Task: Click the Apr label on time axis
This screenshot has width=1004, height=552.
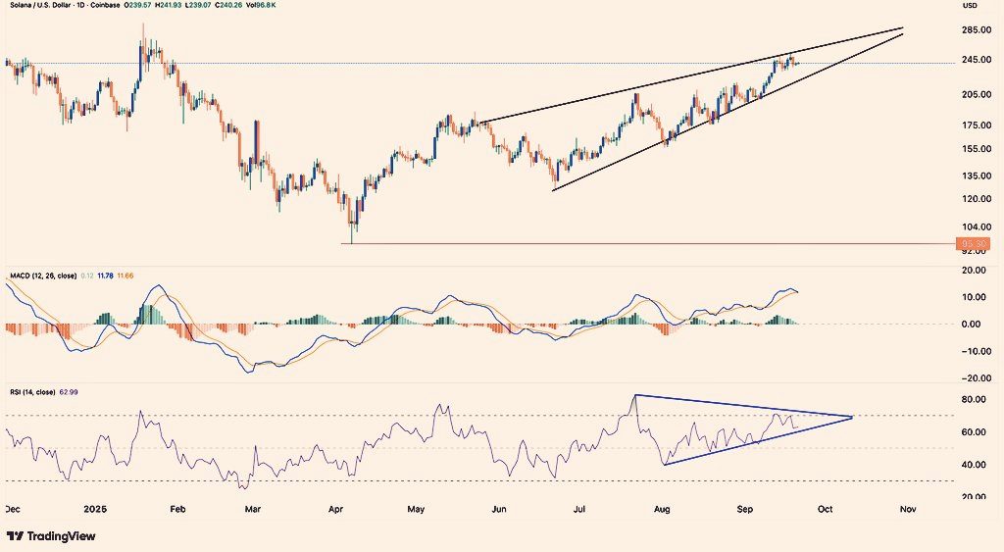Action: pos(335,510)
